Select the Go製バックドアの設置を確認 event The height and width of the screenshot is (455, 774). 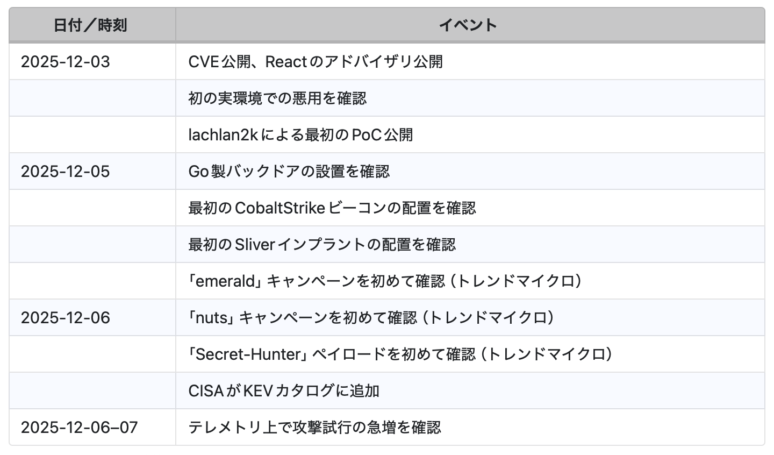[x=289, y=172]
